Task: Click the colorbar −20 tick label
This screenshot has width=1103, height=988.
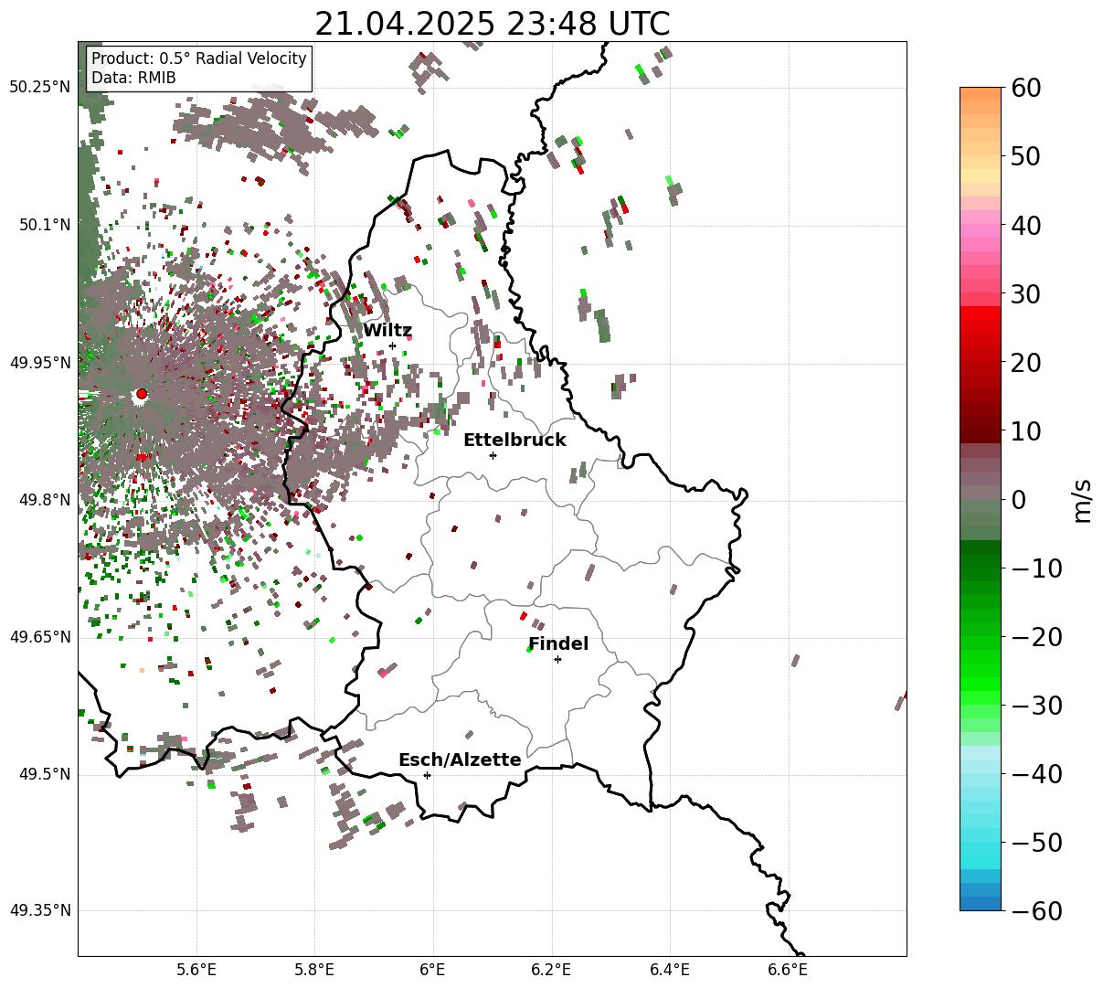Action: coord(1036,637)
